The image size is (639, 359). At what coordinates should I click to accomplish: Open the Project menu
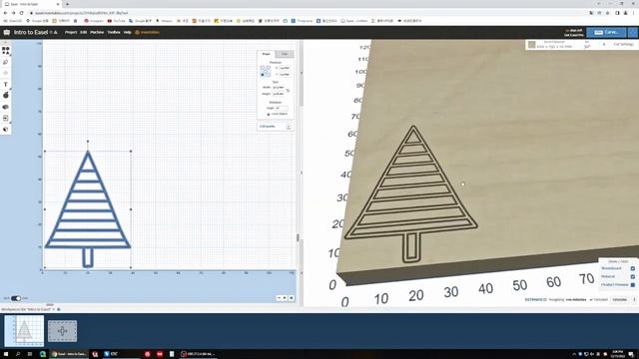tap(71, 32)
